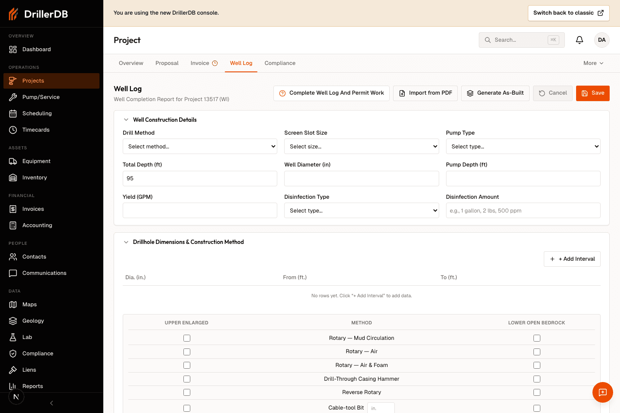Open Pump/Service wrench icon

coord(13,97)
